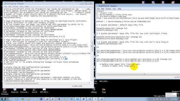
Task: Click the 'jpi_classid=clsid:CAFEEFAC' line
Action: pos(32,50)
